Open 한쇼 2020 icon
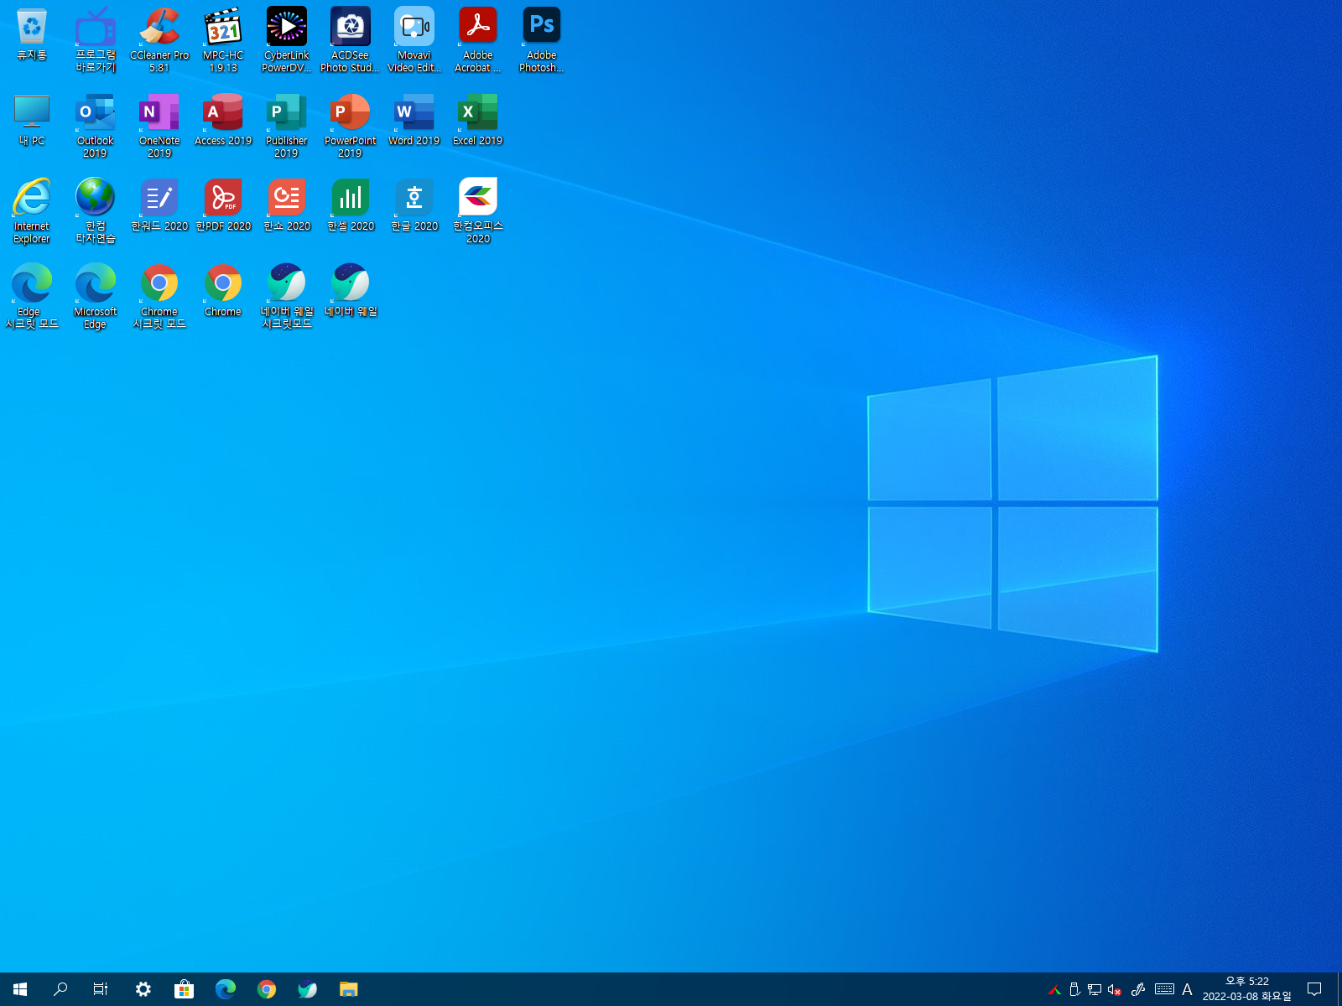This screenshot has height=1006, width=1342. [287, 205]
